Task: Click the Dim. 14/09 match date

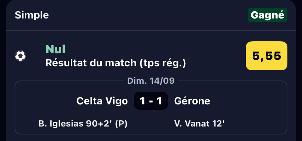Action: [151, 81]
